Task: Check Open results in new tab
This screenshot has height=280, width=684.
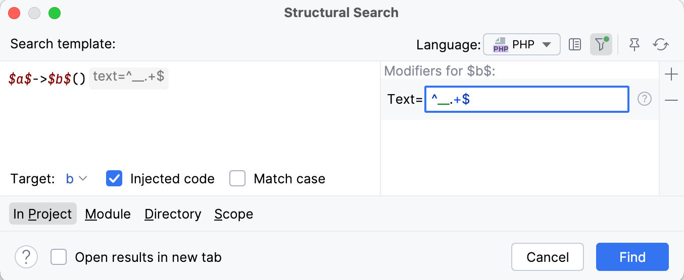Action: click(59, 257)
